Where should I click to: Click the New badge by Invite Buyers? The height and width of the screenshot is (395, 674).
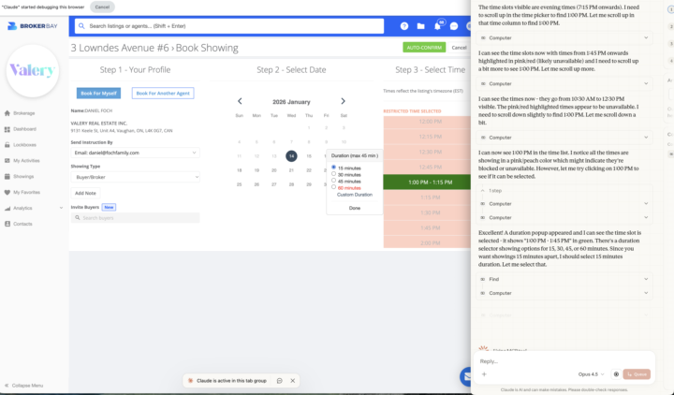click(x=109, y=207)
